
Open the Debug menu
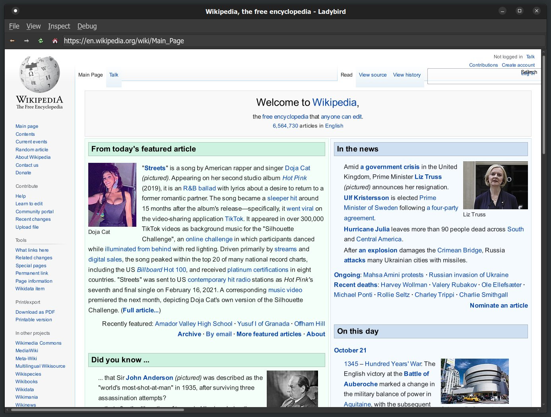pos(87,26)
